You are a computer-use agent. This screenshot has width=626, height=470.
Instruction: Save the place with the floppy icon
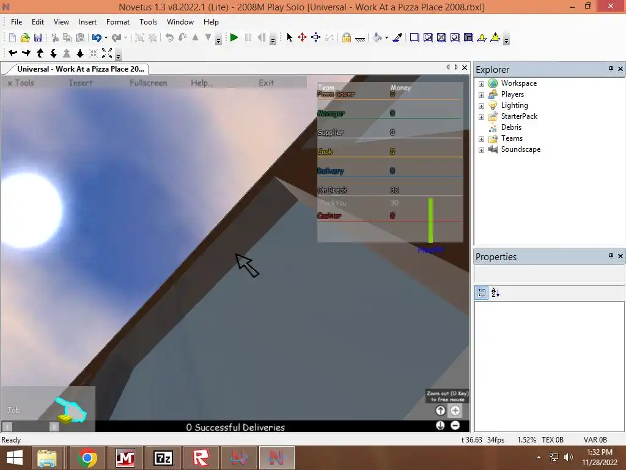point(38,37)
